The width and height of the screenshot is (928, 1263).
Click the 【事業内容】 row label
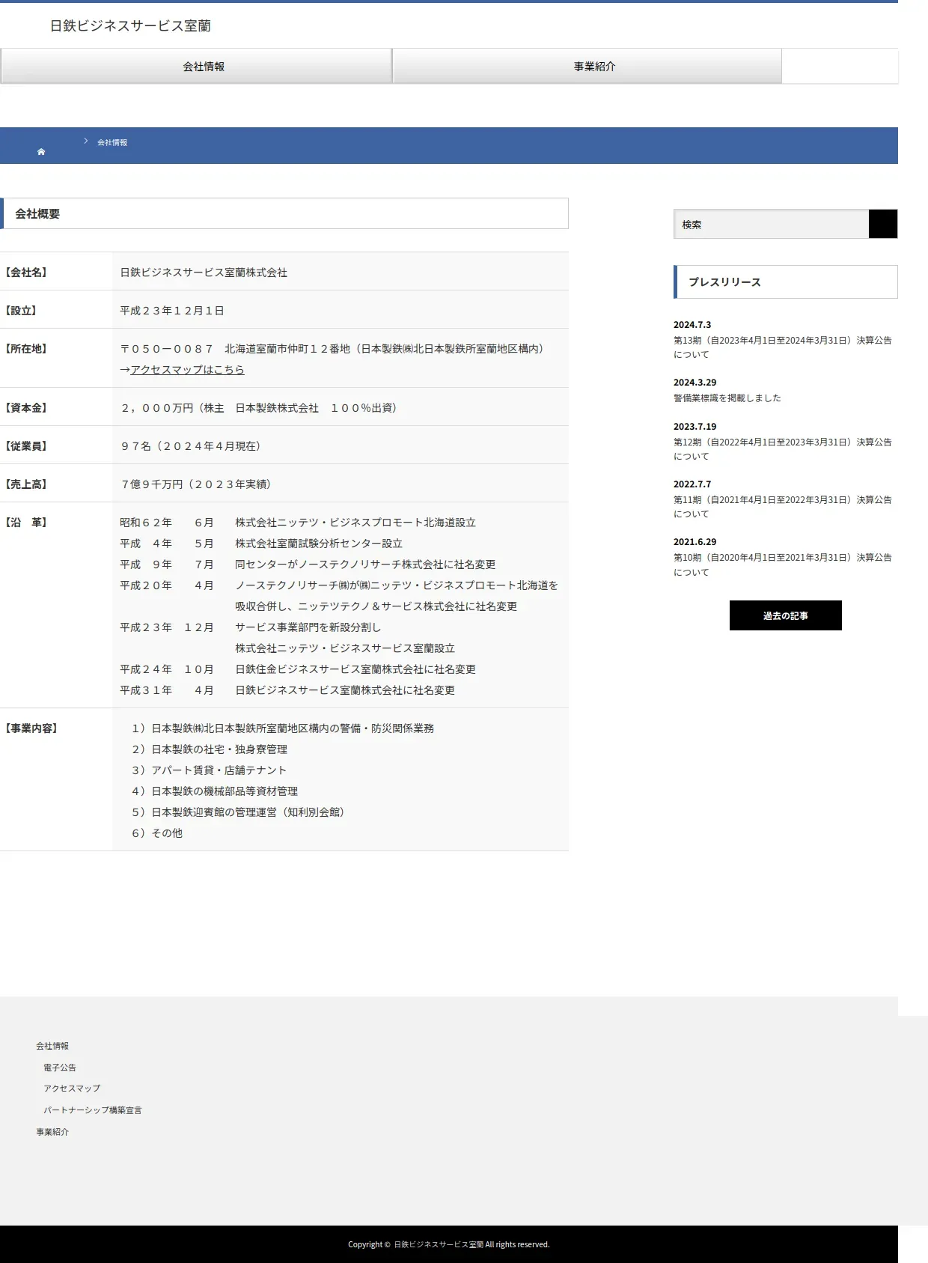(x=31, y=728)
